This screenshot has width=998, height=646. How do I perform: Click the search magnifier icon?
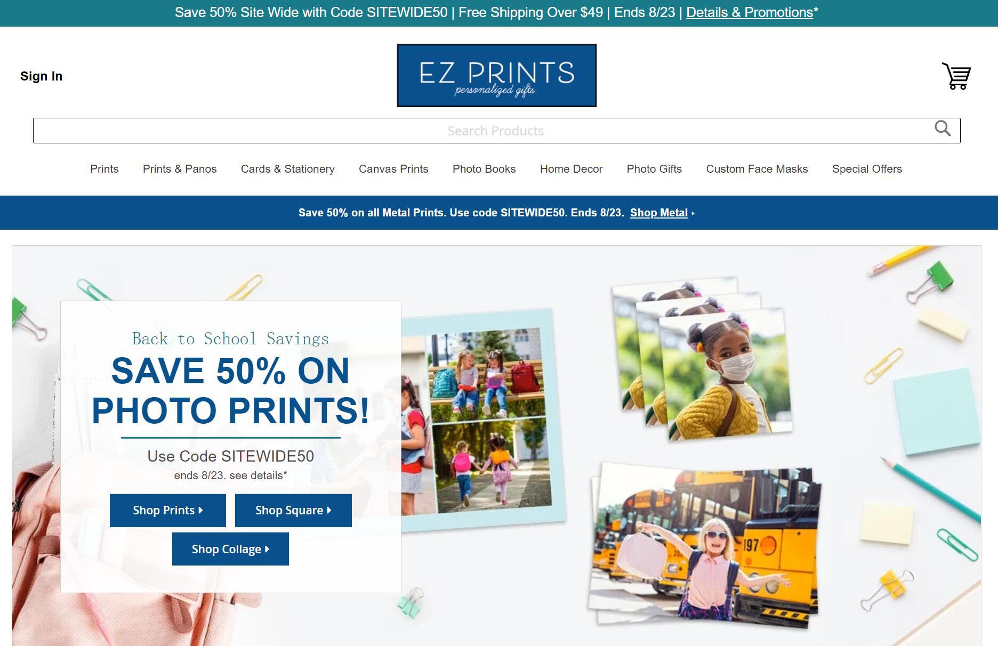[943, 128]
